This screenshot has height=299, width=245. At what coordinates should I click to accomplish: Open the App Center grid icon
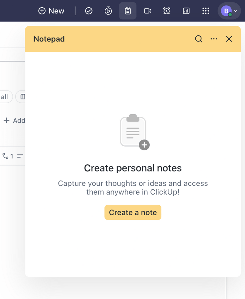205,11
